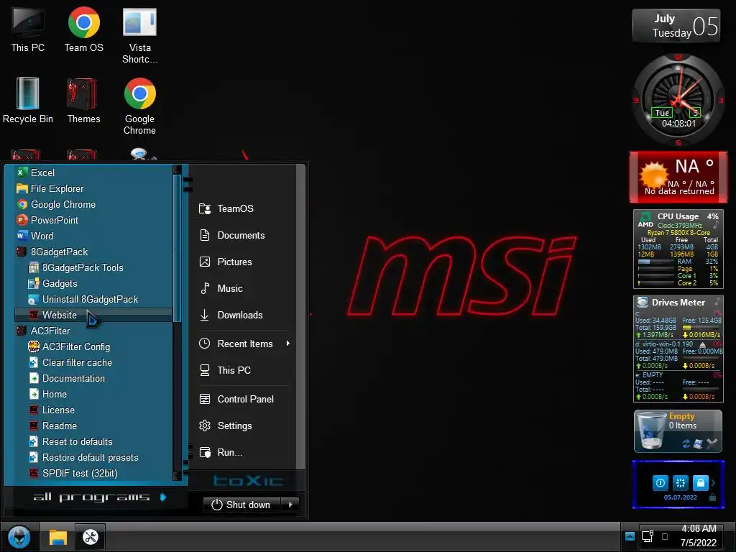Click the Drives Meter gadget header
Viewport: 736px width, 552px height.
[x=678, y=303]
